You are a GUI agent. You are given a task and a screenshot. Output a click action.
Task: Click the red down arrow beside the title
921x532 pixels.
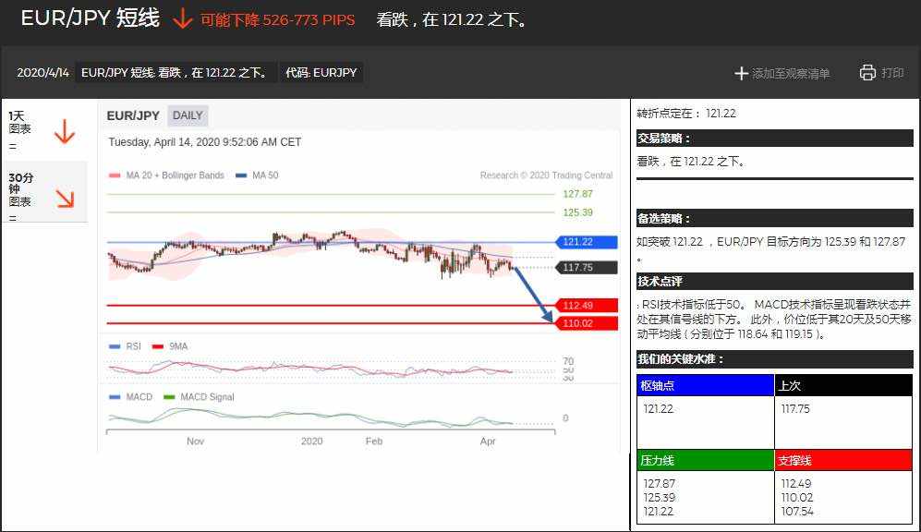pos(183,18)
